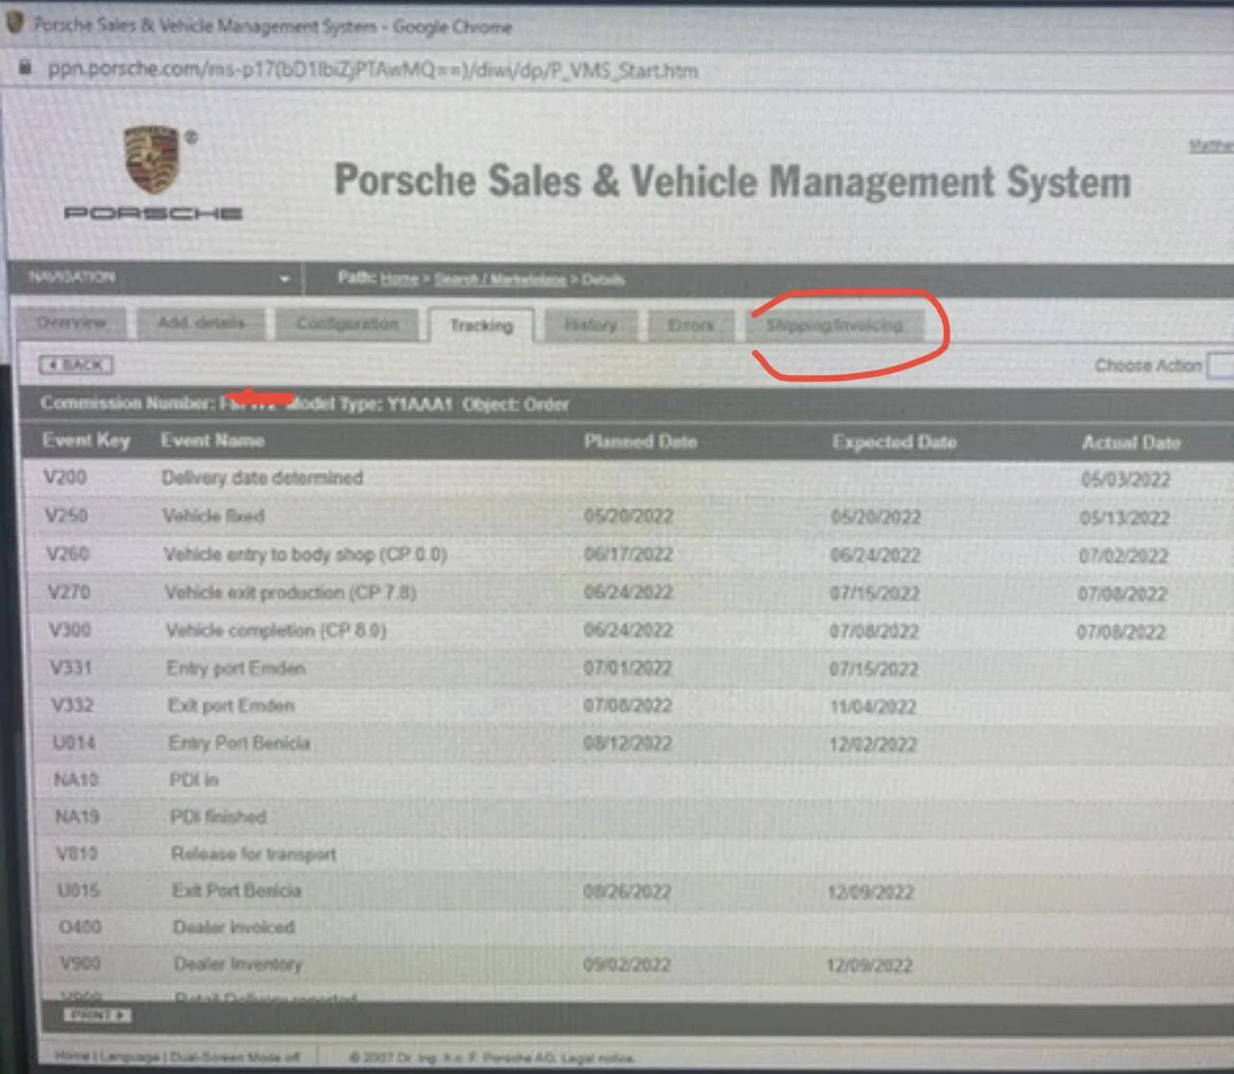
Task: Click the Chrome window favicon in title bar
Action: [x=14, y=24]
